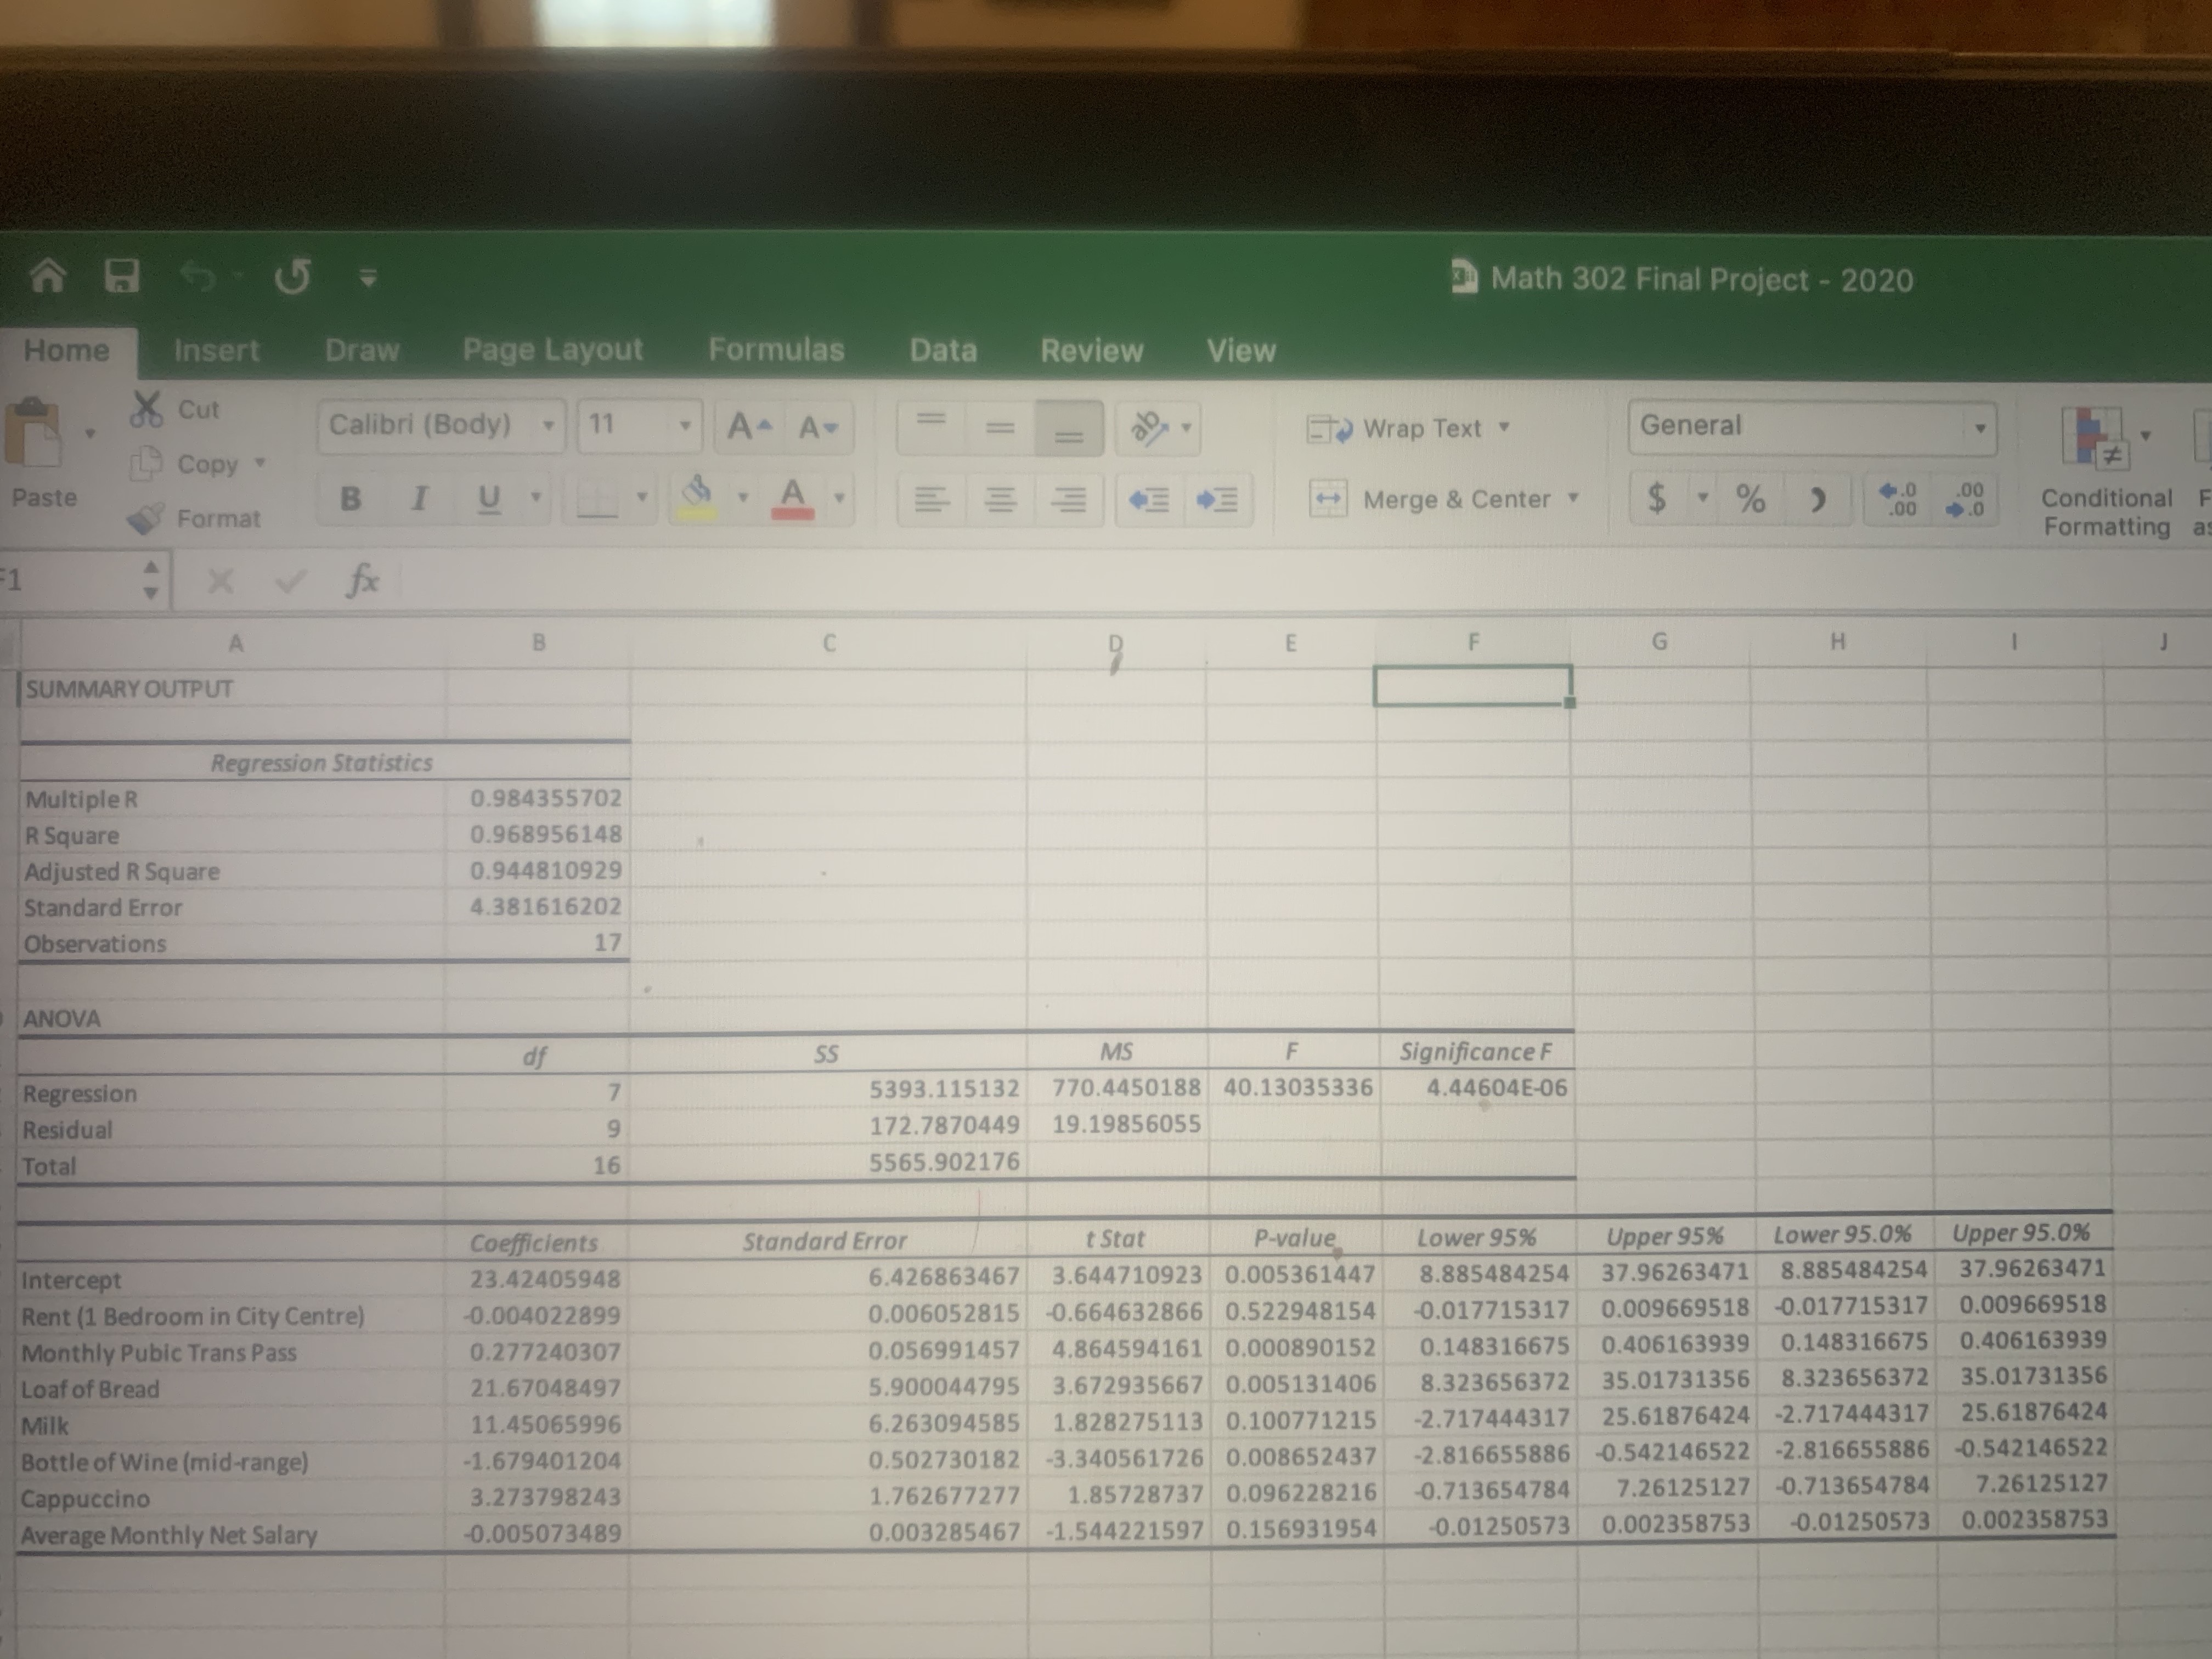The image size is (2212, 1659).
Task: Open the Calibri (Body) font dropdown
Action: click(548, 426)
